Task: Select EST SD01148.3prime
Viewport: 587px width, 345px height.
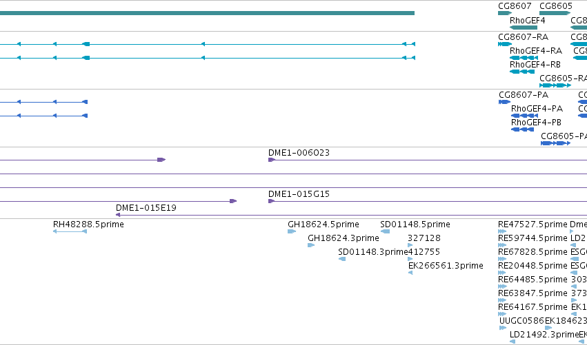Action: click(x=342, y=259)
